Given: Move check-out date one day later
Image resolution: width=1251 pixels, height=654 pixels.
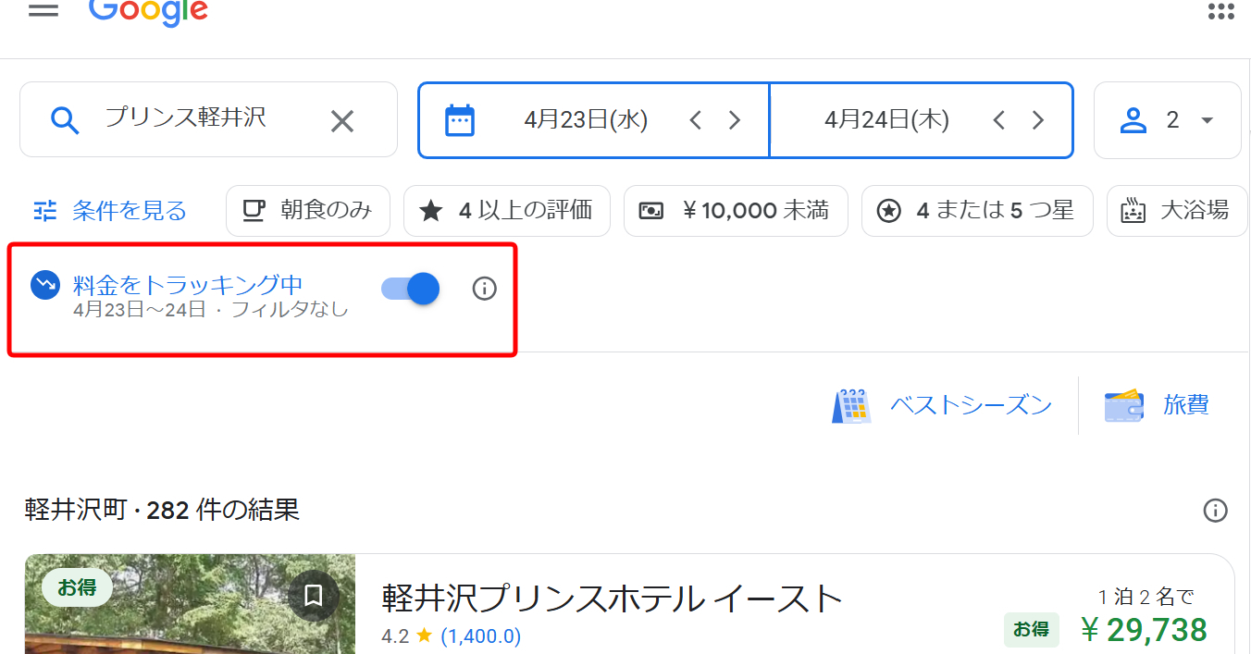Looking at the screenshot, I should 1038,120.
